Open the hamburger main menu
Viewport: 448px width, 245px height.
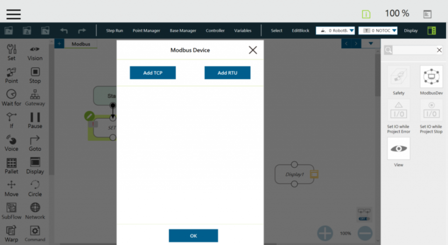pyautogui.click(x=14, y=14)
